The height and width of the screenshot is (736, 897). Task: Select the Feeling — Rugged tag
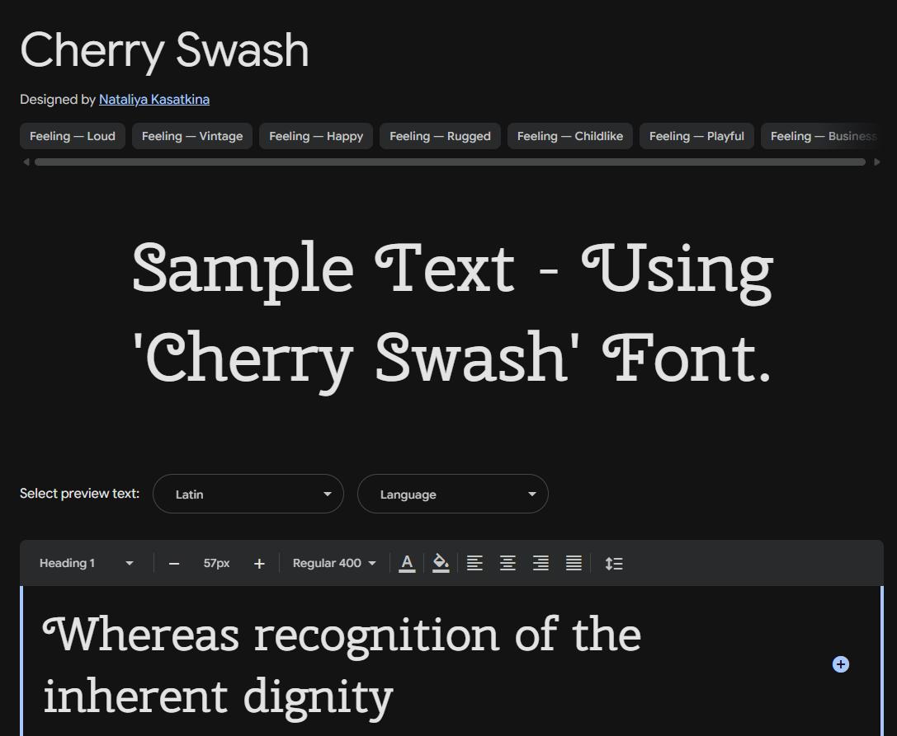coord(440,136)
